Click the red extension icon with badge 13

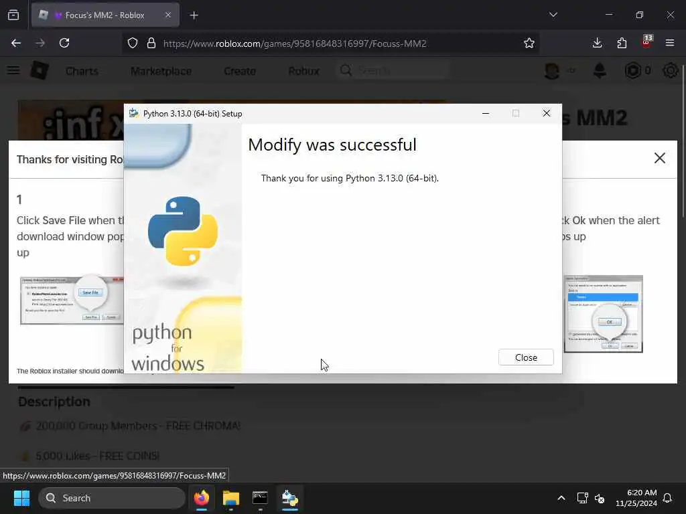(x=646, y=42)
